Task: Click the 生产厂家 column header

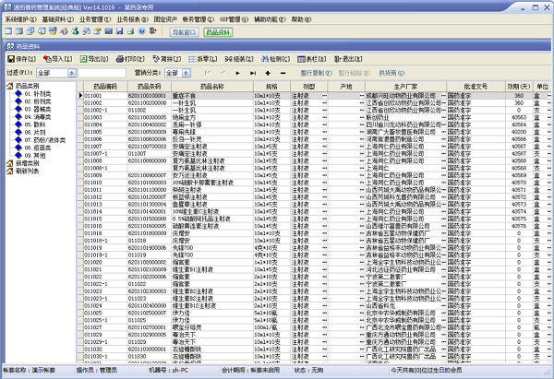Action: pos(406,87)
